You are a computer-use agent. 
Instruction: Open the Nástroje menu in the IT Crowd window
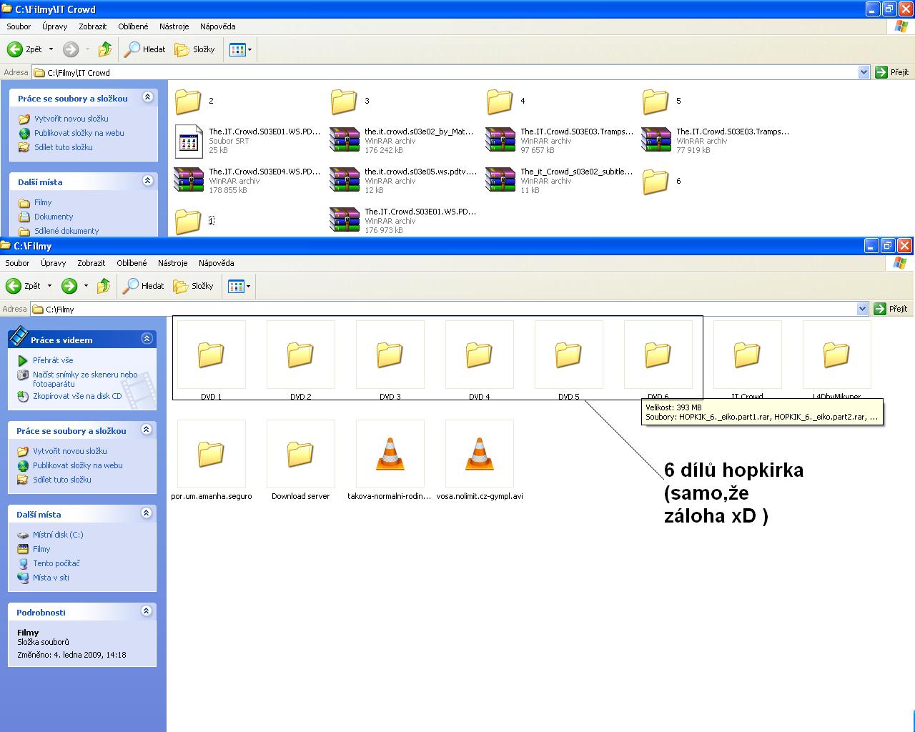[174, 26]
